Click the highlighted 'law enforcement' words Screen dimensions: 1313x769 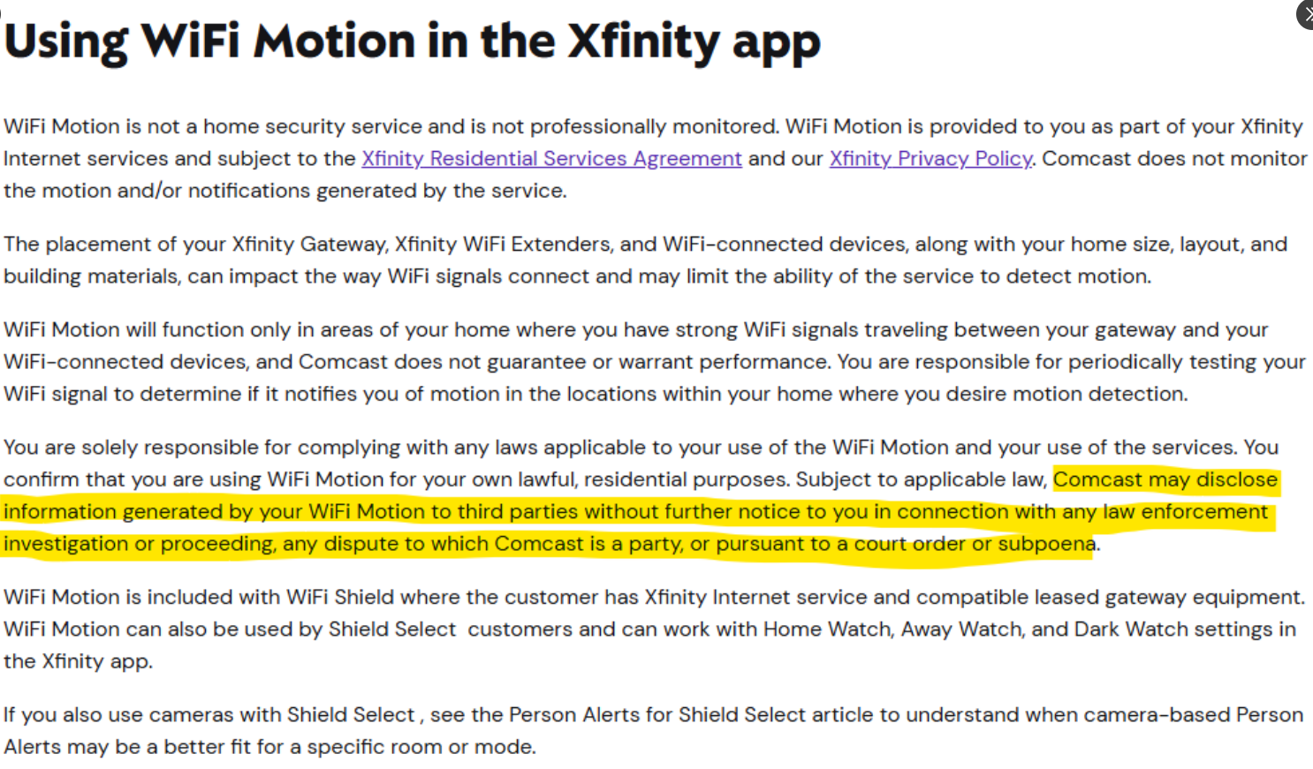1185,512
